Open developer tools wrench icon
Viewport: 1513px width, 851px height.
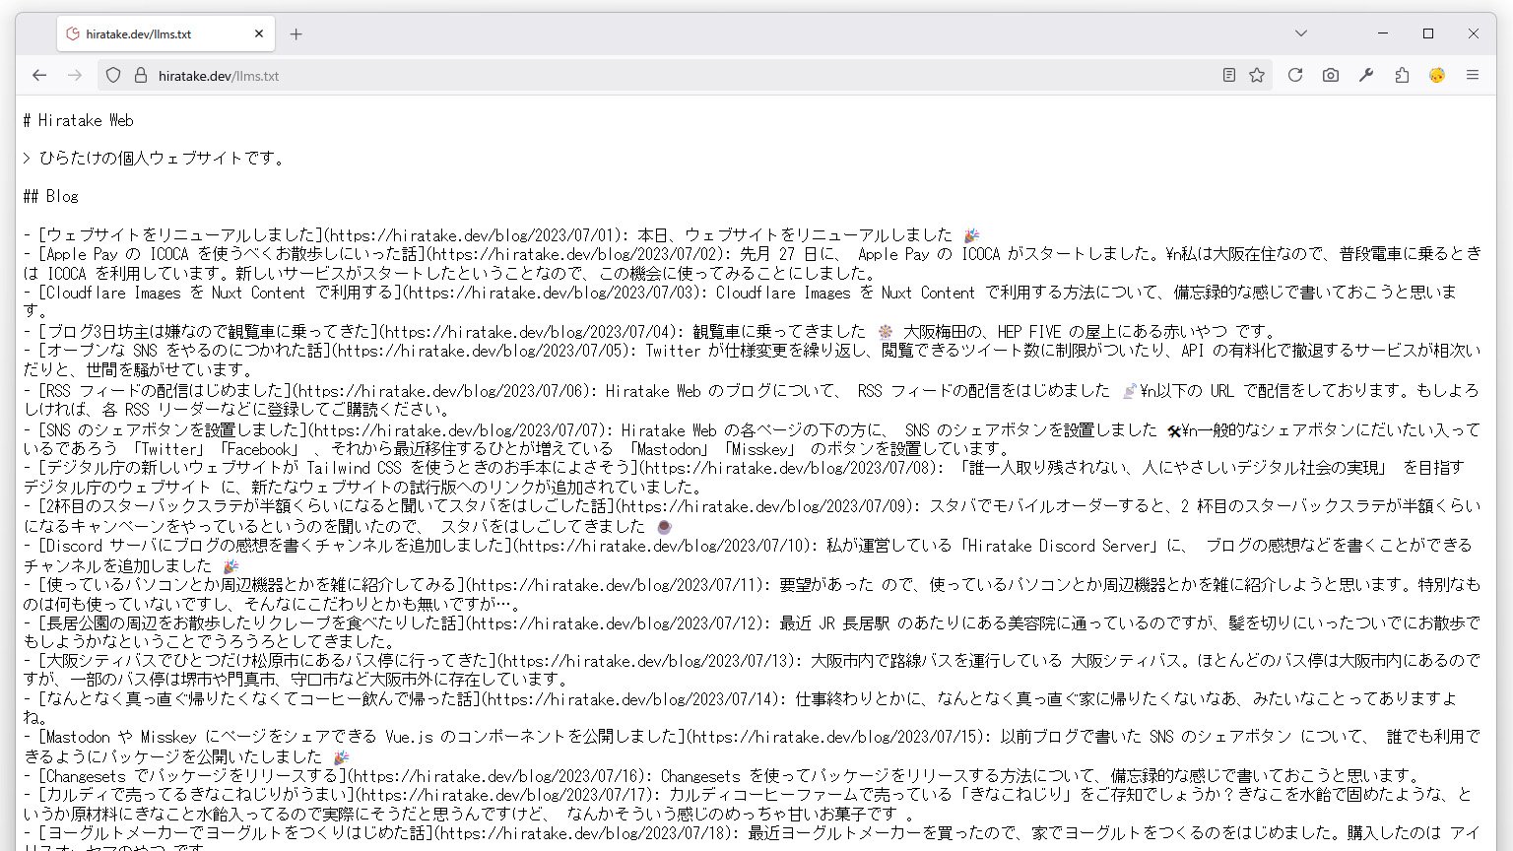(x=1366, y=75)
